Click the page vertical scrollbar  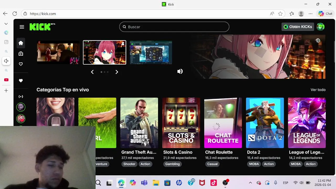pyautogui.click(x=334, y=51)
